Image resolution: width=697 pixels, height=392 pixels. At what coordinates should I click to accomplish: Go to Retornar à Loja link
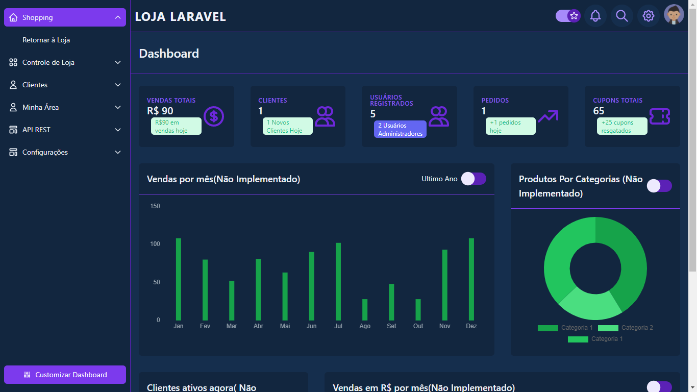tap(46, 40)
